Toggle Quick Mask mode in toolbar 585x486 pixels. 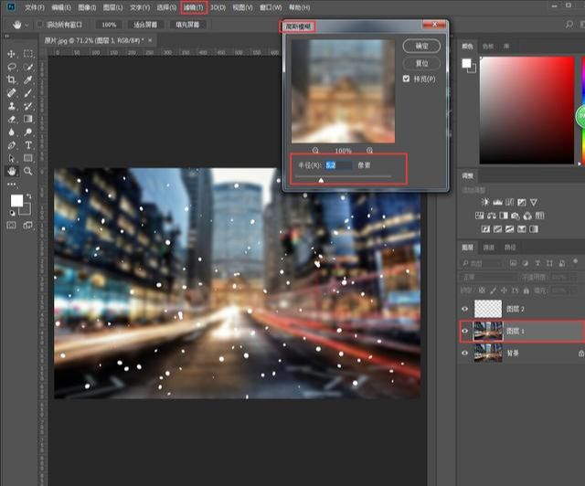click(x=11, y=225)
